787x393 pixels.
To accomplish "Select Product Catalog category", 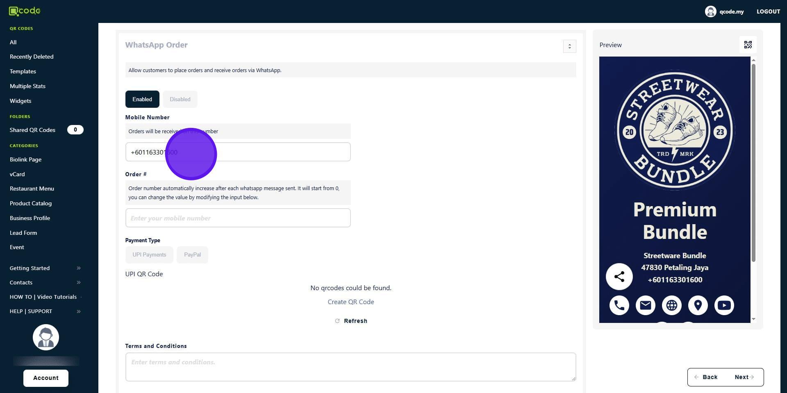I will (31, 203).
